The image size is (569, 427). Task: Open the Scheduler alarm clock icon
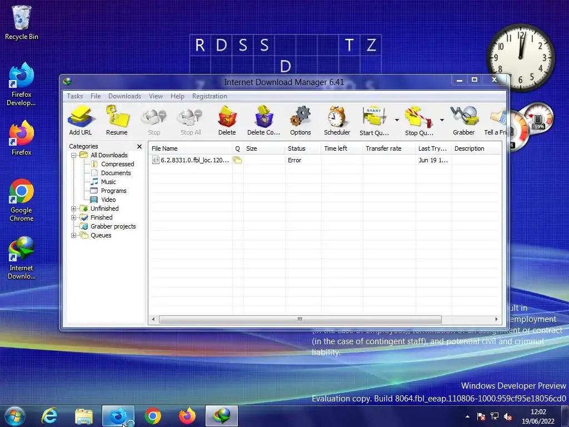337,120
